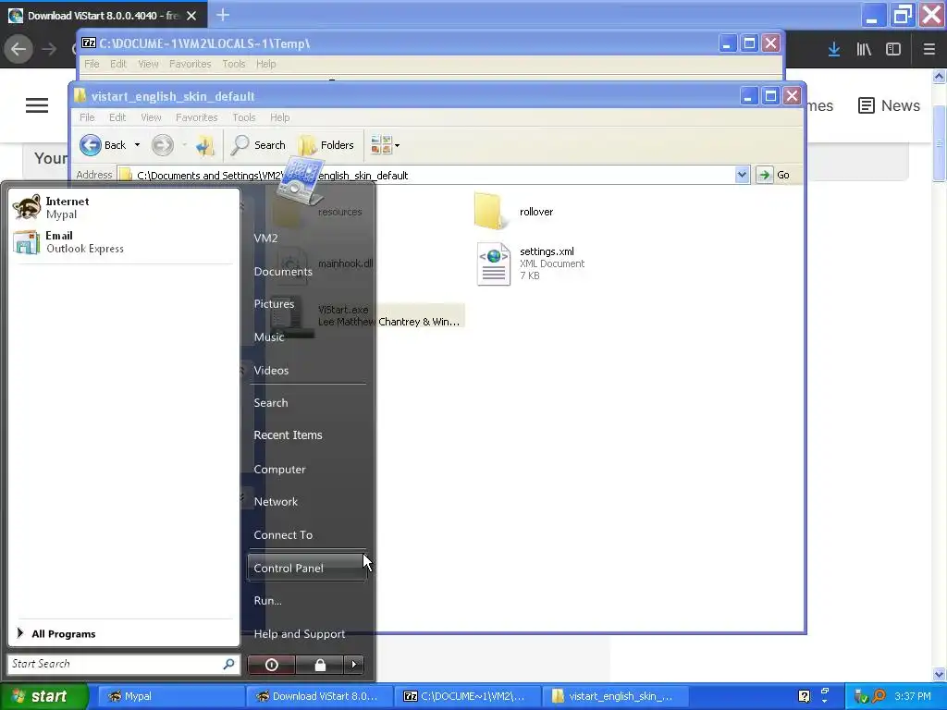Select the settings.xml file

pos(530,263)
